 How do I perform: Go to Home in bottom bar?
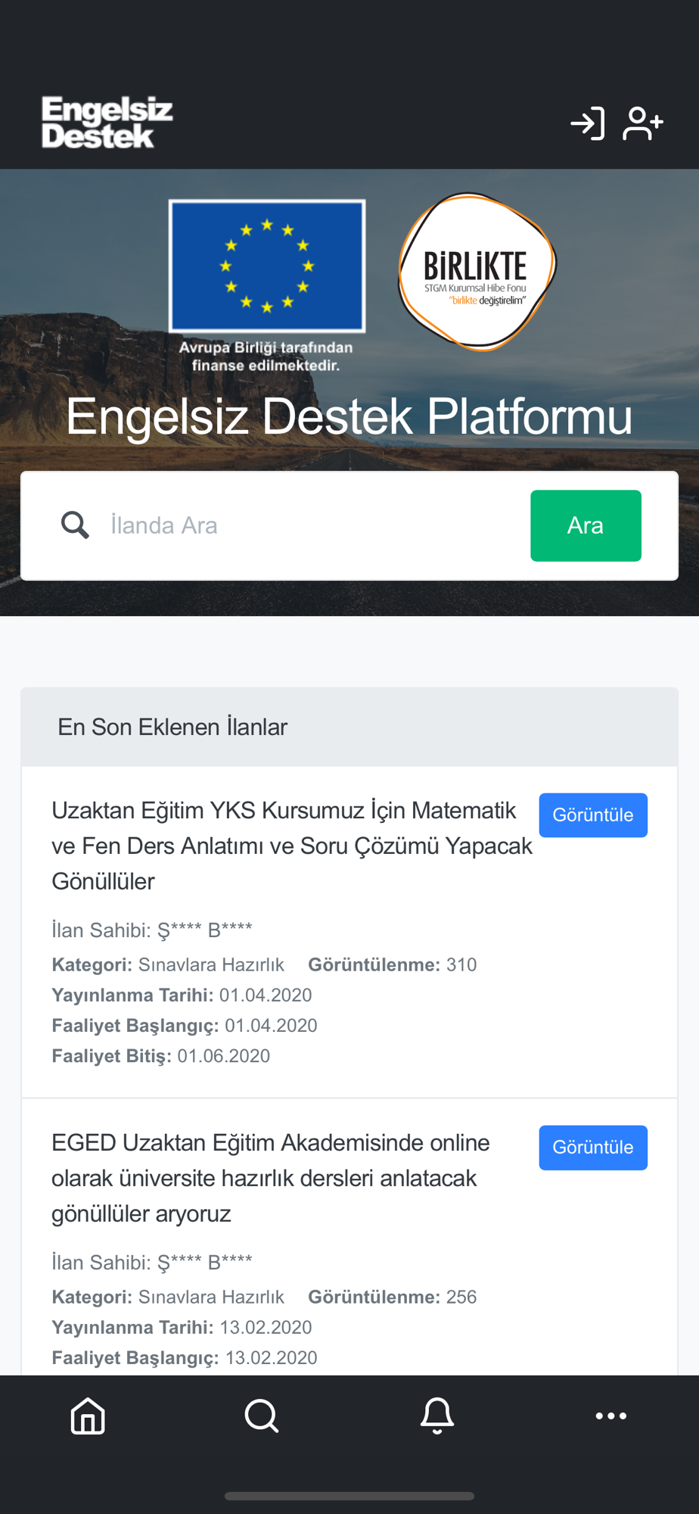pos(88,1416)
